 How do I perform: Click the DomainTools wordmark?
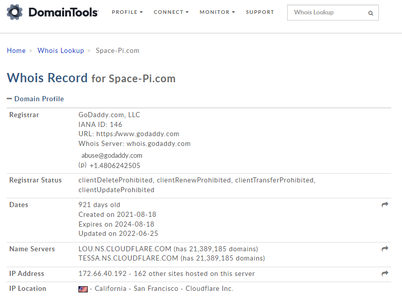pos(64,12)
